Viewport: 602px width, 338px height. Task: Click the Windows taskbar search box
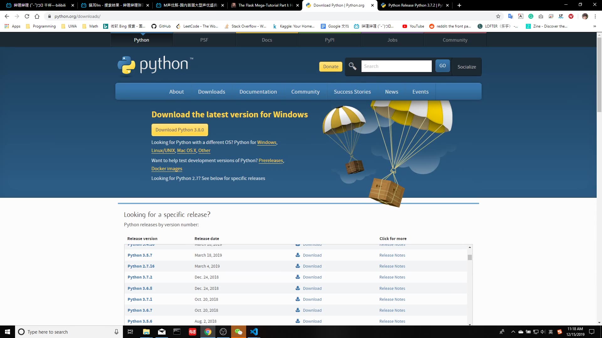(69, 332)
